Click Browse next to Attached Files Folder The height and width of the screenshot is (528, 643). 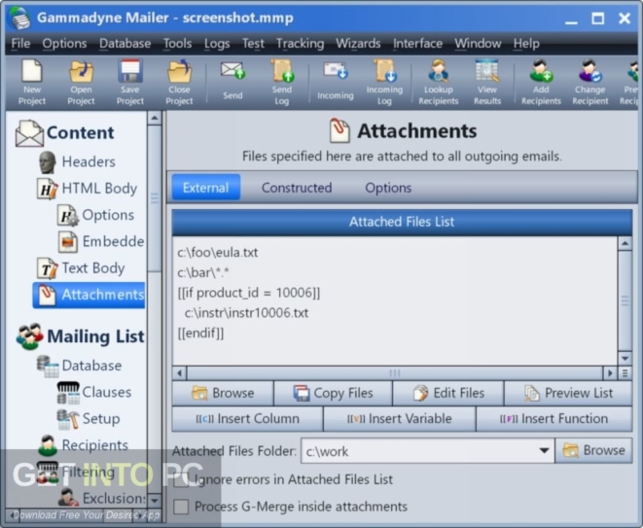pyautogui.click(x=593, y=450)
